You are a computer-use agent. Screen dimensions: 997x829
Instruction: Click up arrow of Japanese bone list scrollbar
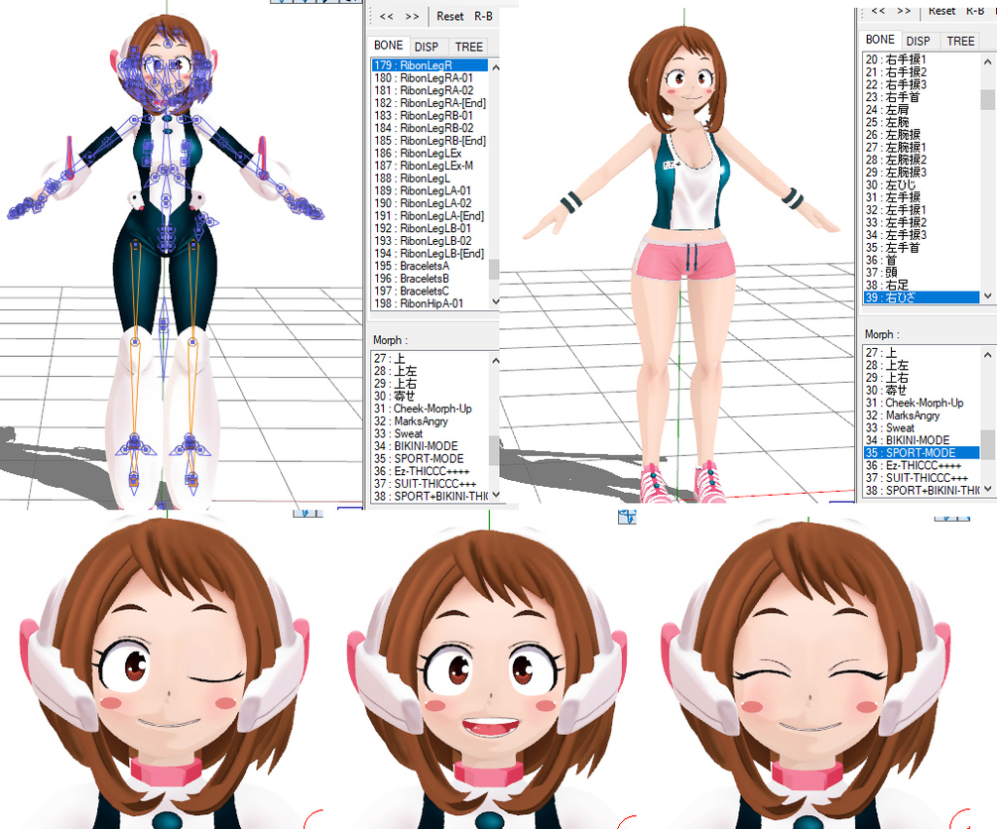pos(987,61)
